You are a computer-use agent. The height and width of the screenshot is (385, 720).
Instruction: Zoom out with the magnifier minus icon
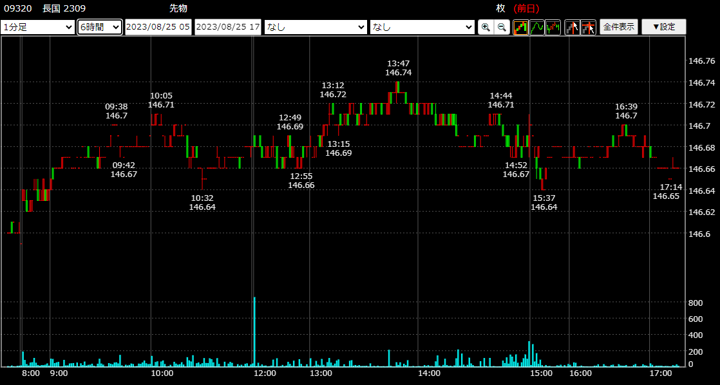click(x=502, y=27)
